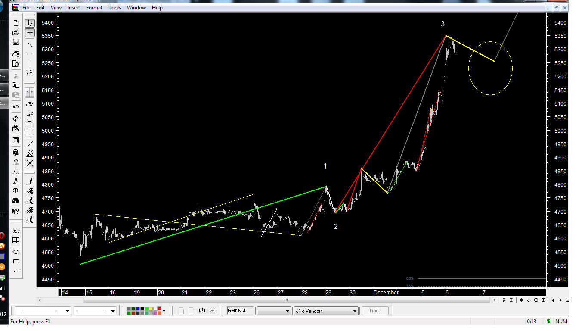This screenshot has height=331, width=588.
Task: Select the abc text tool
Action: pyautogui.click(x=16, y=231)
